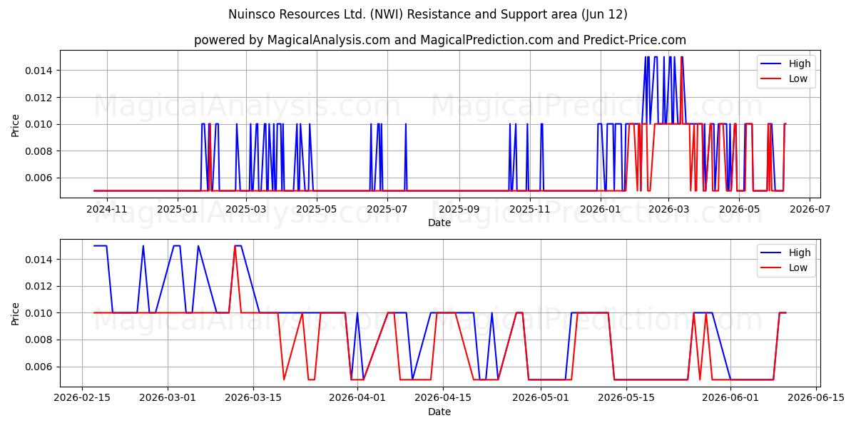
Task: Click '0.006' y-axis label on bottom chart
Action: (41, 367)
